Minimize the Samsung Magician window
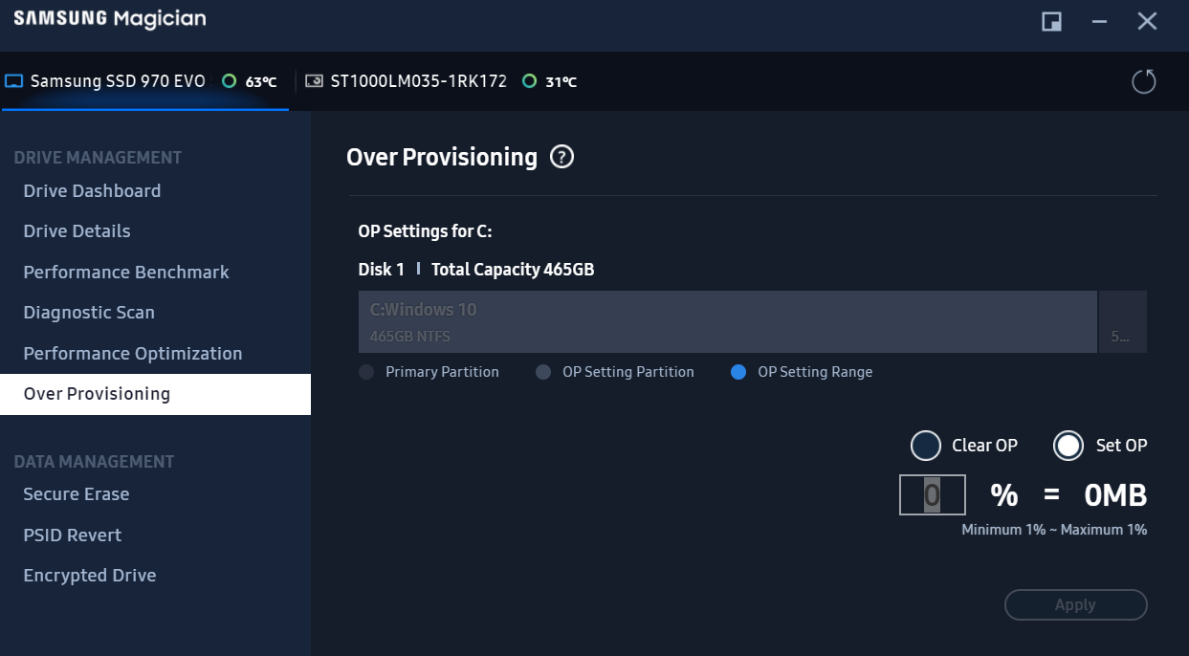1189x656 pixels. pos(1099,21)
